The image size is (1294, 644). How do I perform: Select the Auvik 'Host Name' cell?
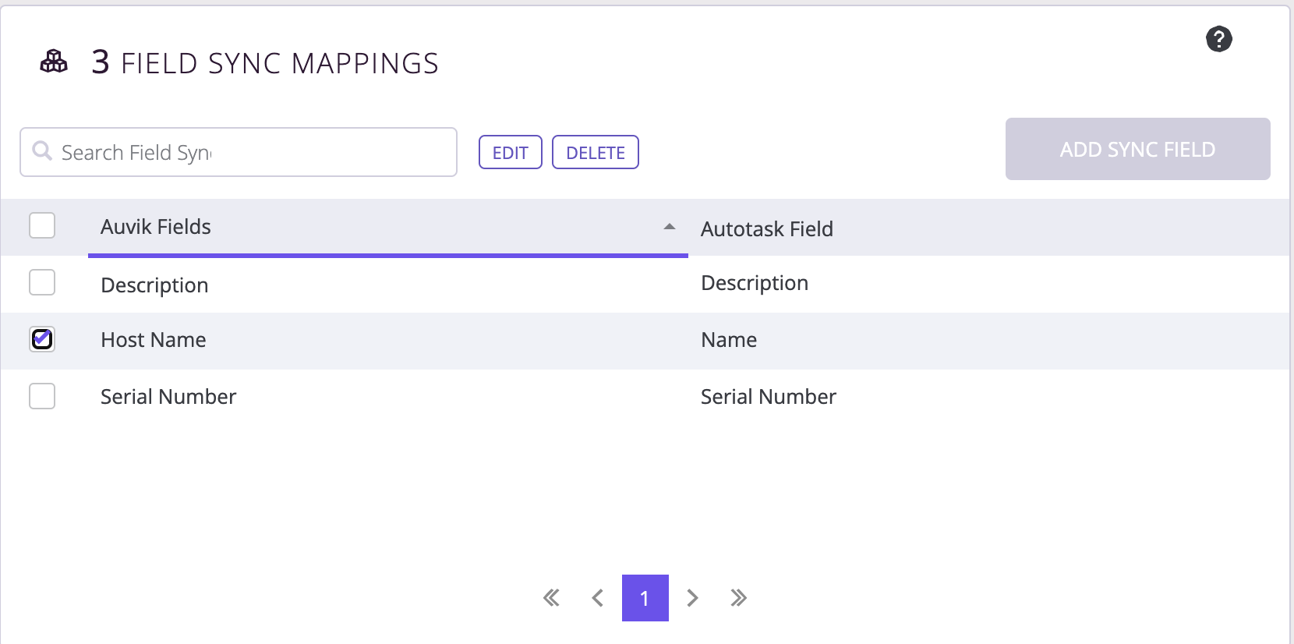pyautogui.click(x=154, y=340)
